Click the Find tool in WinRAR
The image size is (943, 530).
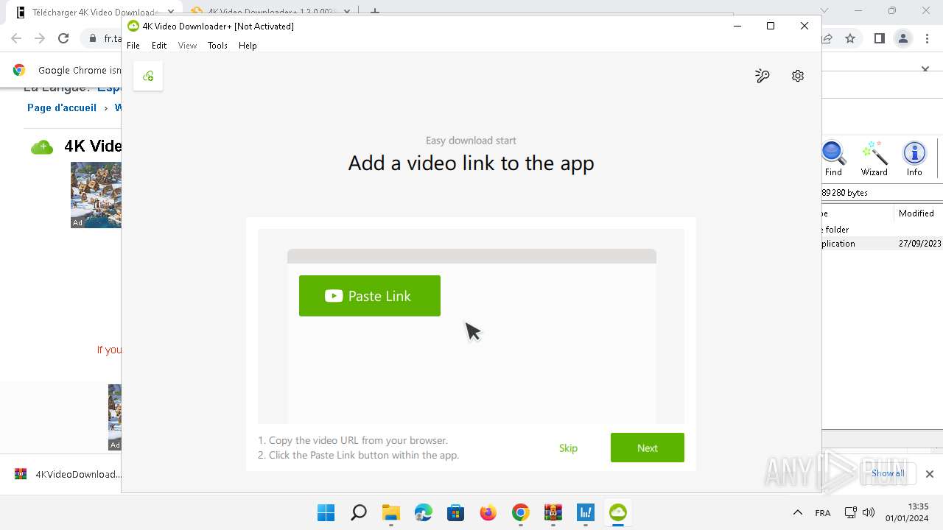coord(833,158)
